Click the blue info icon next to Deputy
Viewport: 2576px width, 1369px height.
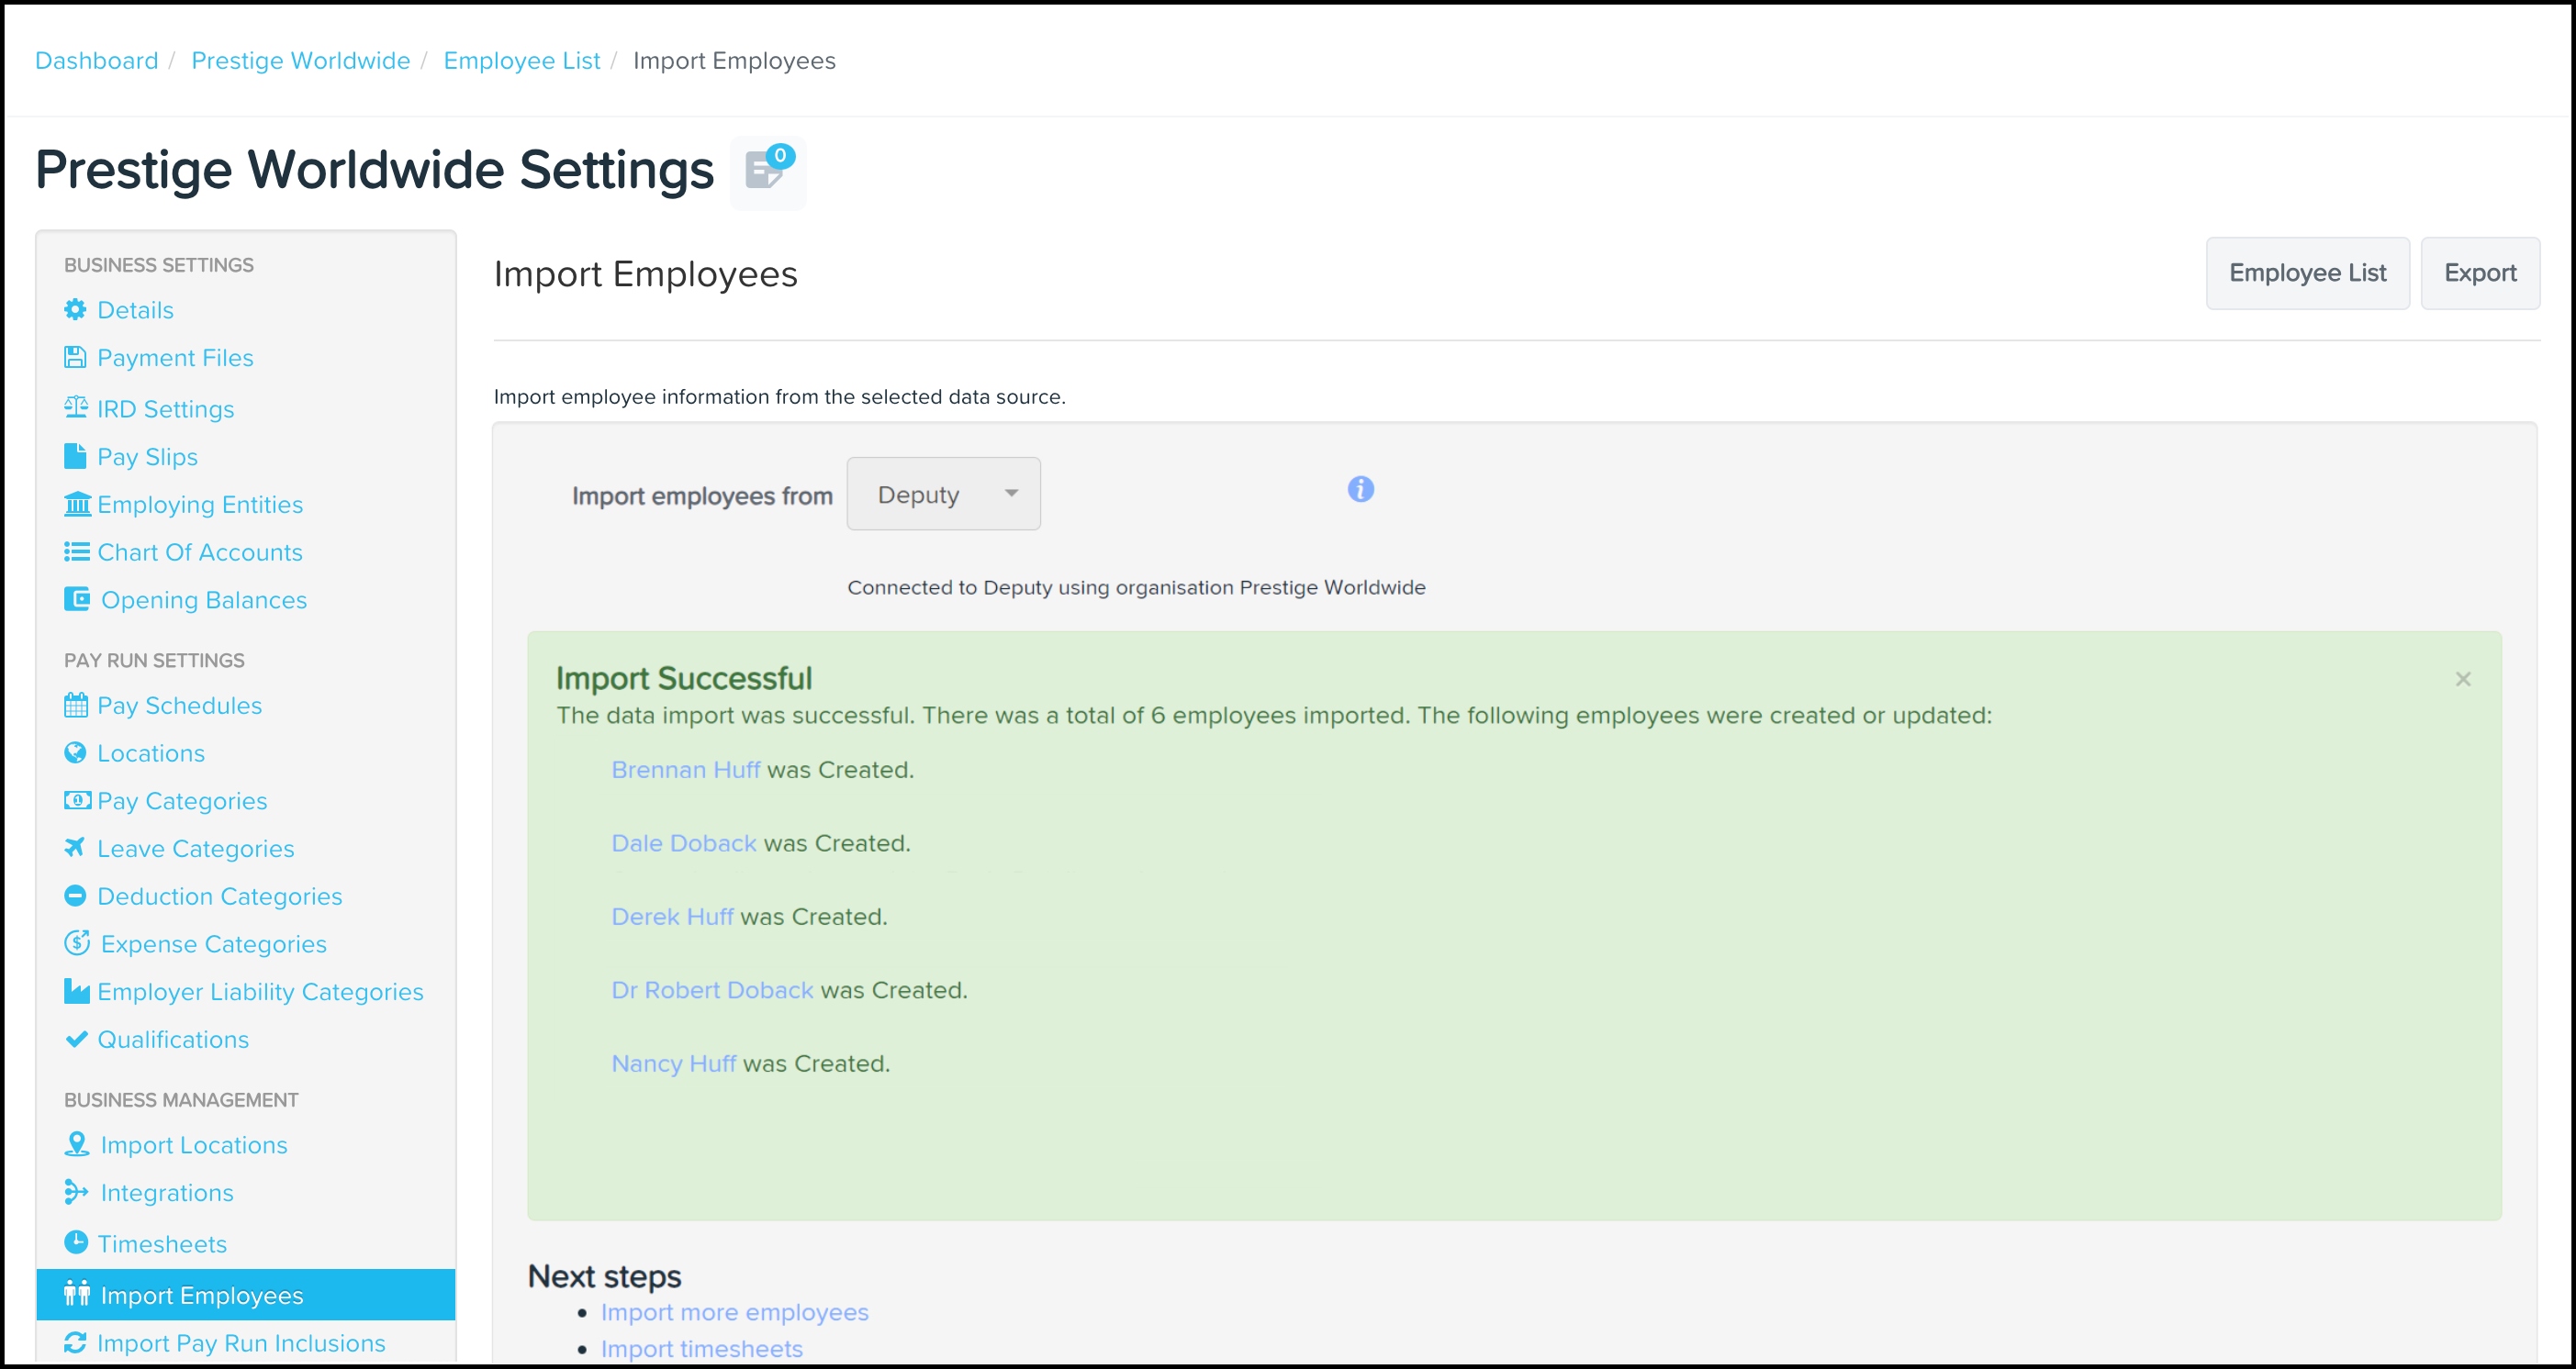tap(1360, 490)
